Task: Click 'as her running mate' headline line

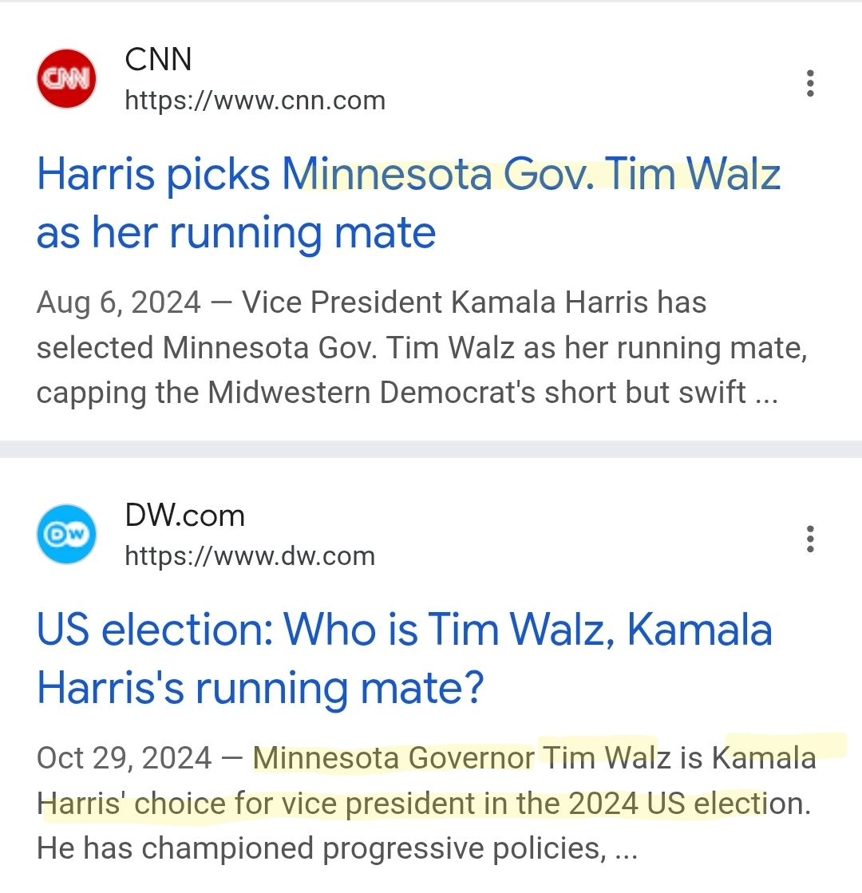Action: [236, 234]
